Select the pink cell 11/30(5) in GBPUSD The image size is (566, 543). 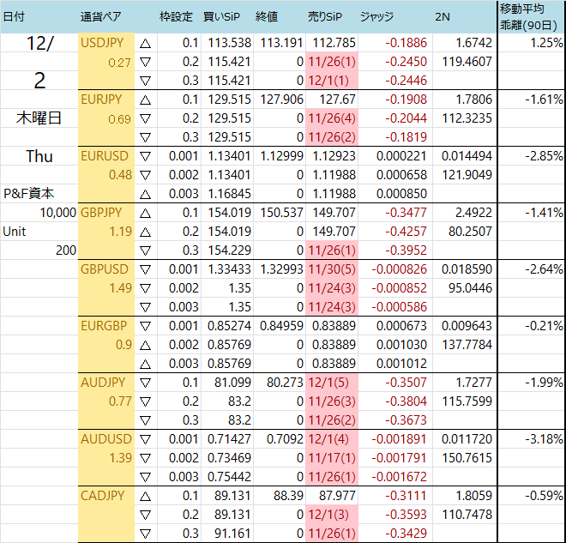(x=332, y=269)
